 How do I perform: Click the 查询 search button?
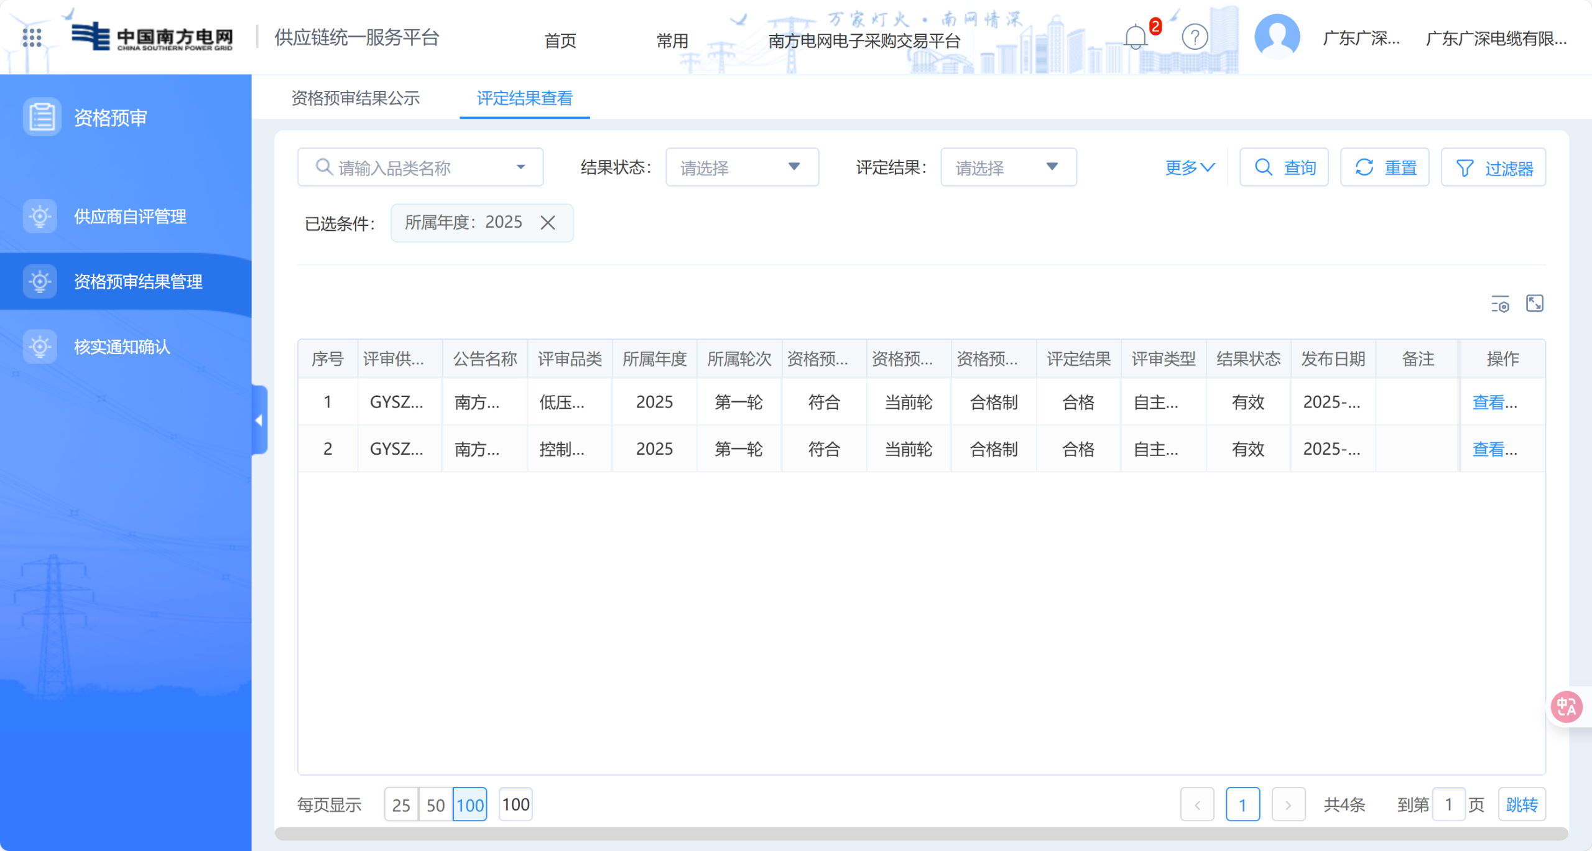tap(1284, 167)
